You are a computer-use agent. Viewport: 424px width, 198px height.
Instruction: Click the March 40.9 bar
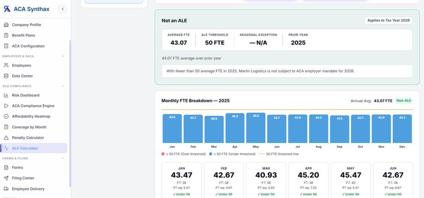[x=214, y=129]
